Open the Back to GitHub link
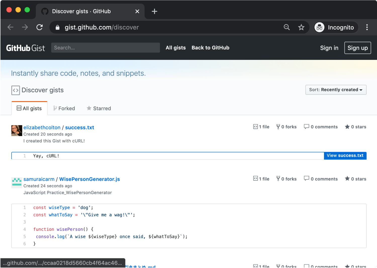This screenshot has height=268, width=377. click(x=210, y=48)
